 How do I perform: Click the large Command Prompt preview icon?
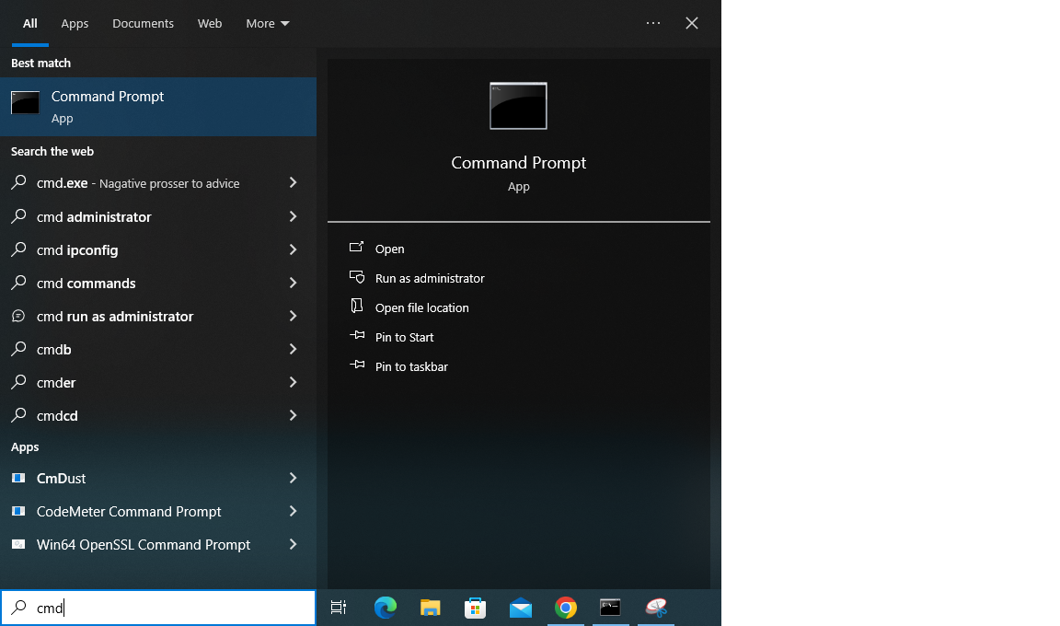click(518, 106)
